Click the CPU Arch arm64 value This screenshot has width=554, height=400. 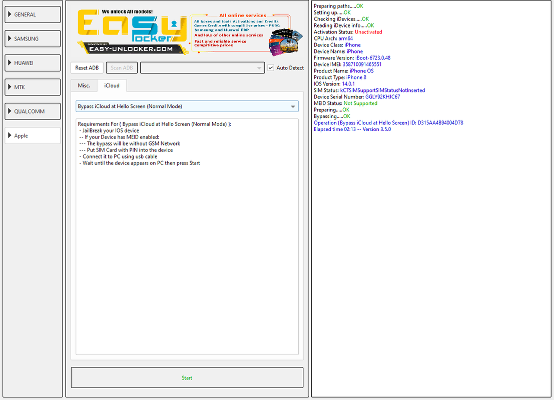pyautogui.click(x=345, y=38)
